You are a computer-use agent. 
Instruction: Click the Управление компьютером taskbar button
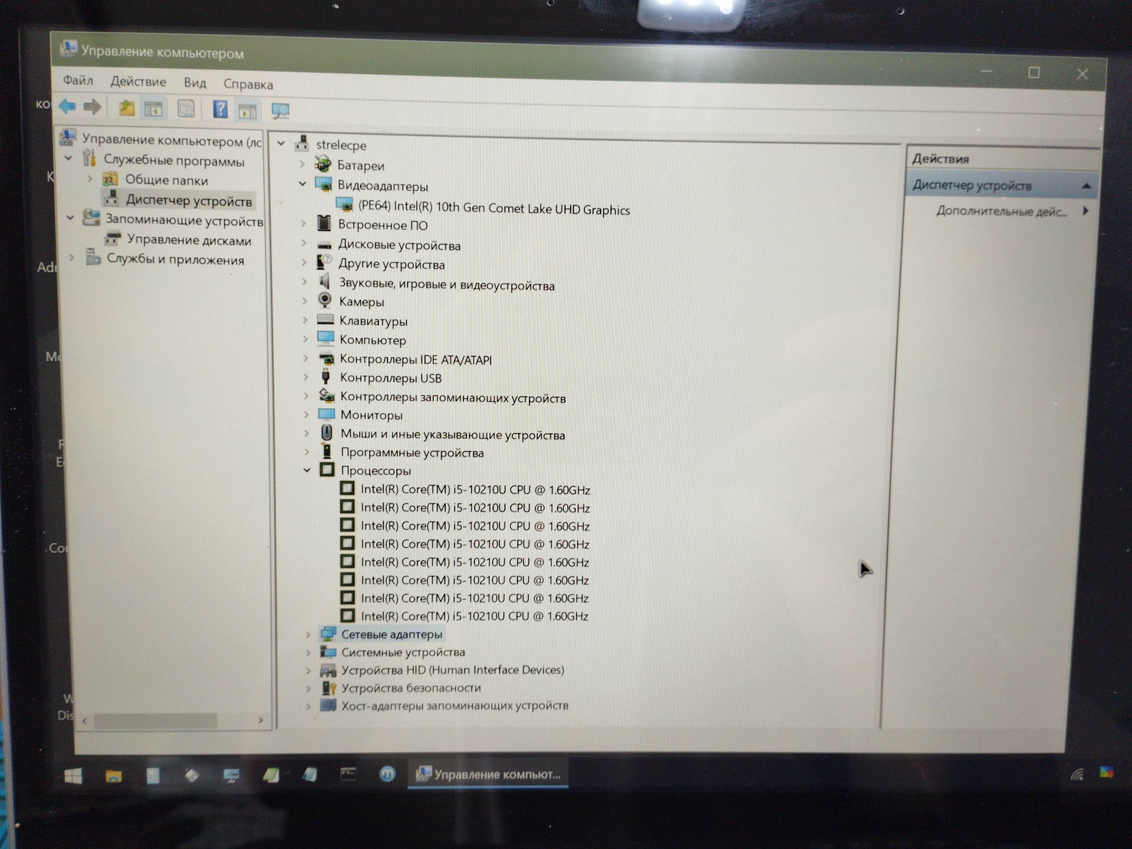click(x=488, y=774)
